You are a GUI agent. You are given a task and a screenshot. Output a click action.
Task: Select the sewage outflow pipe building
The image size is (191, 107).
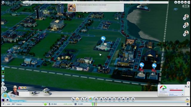pyautogui.click(x=35, y=93)
